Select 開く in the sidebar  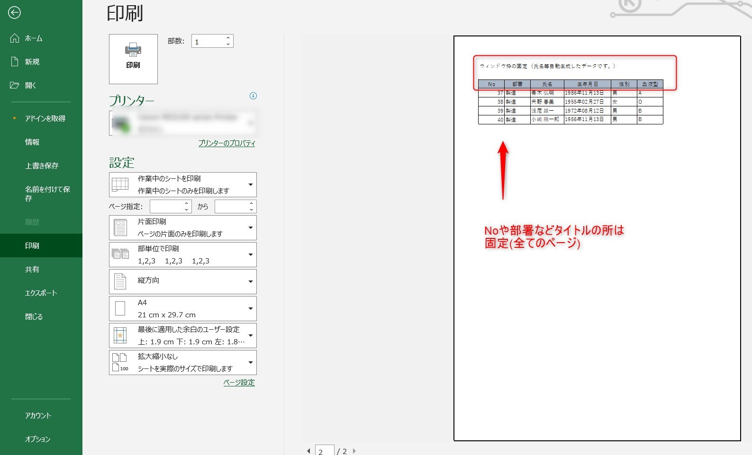(x=31, y=86)
